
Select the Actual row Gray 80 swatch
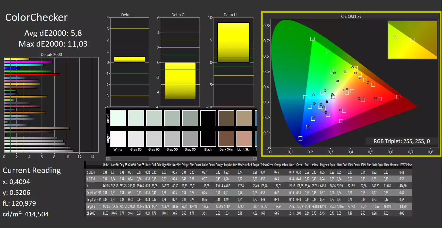pyautogui.click(x=136, y=118)
